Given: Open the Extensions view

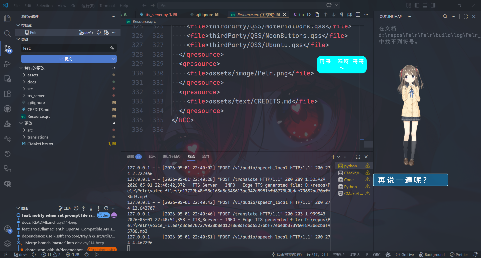Looking at the screenshot, I should (x=8, y=94).
